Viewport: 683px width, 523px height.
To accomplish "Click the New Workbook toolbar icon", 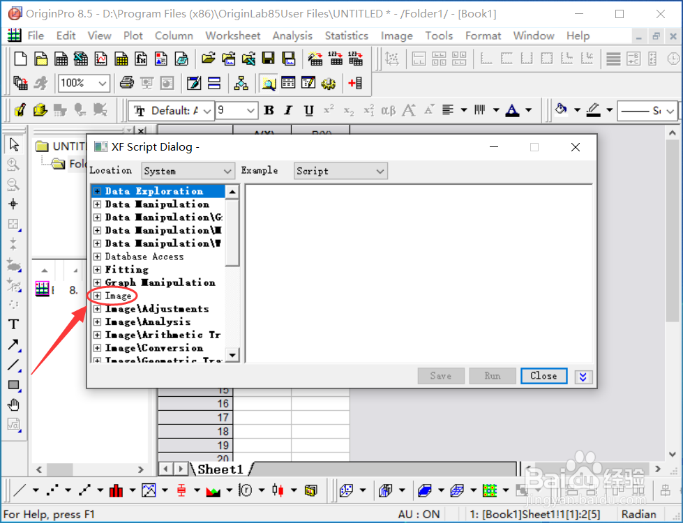I will coord(61,59).
